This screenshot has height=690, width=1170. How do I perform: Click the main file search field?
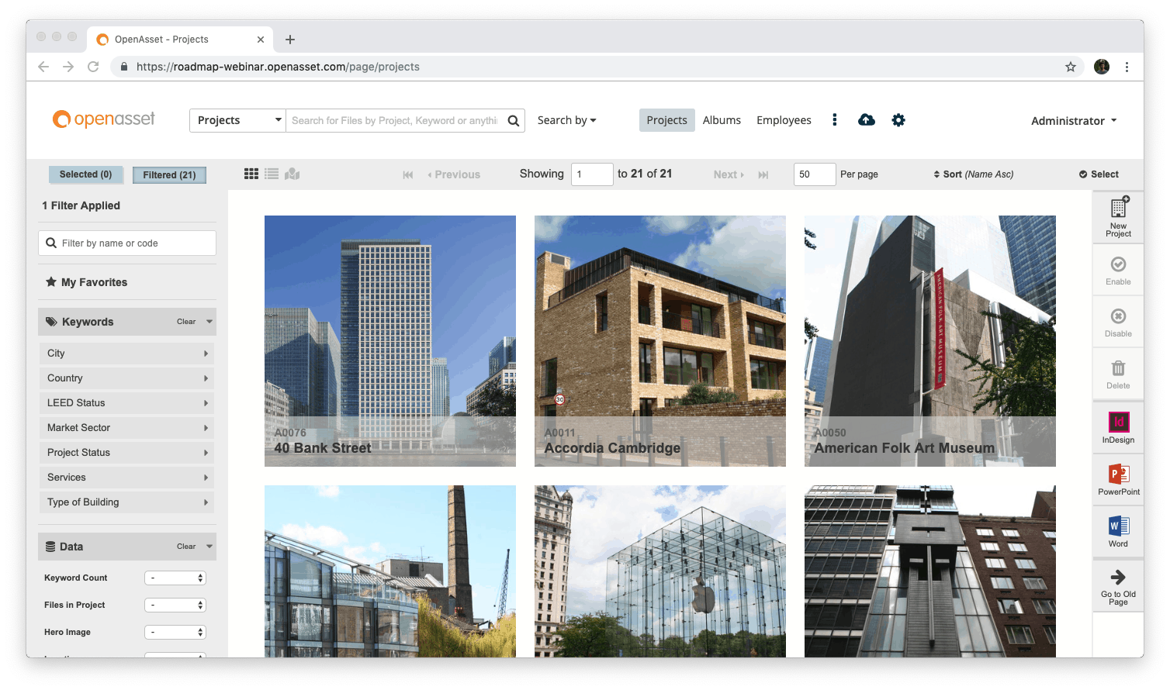pyautogui.click(x=395, y=121)
